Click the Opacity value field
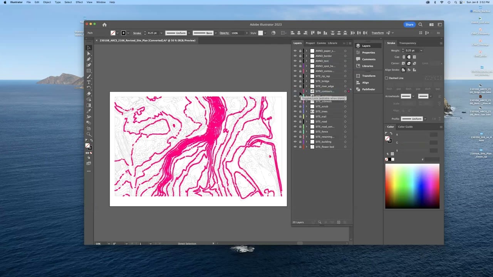 point(237,33)
